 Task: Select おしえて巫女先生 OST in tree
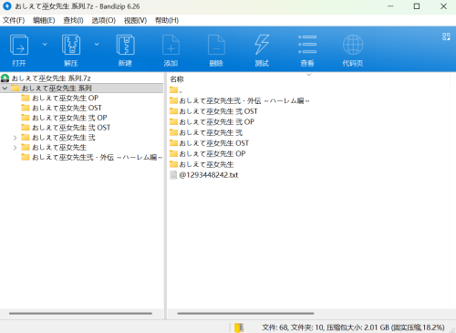67,108
